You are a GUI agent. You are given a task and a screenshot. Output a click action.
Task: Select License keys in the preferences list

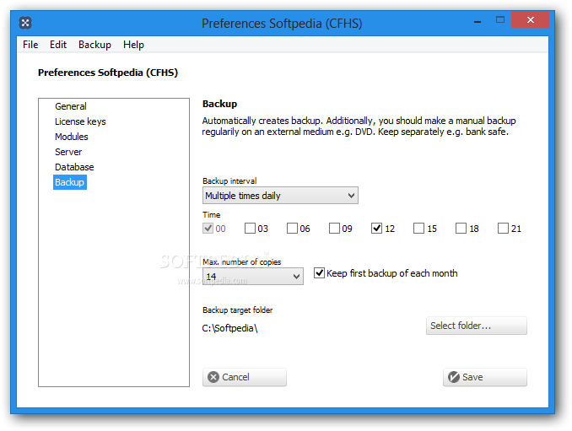[80, 121]
